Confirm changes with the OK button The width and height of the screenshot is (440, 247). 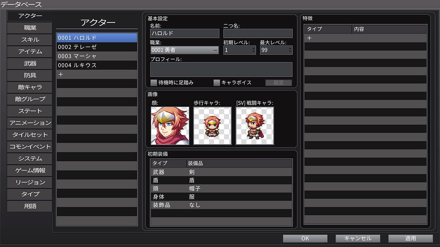[x=305, y=238]
